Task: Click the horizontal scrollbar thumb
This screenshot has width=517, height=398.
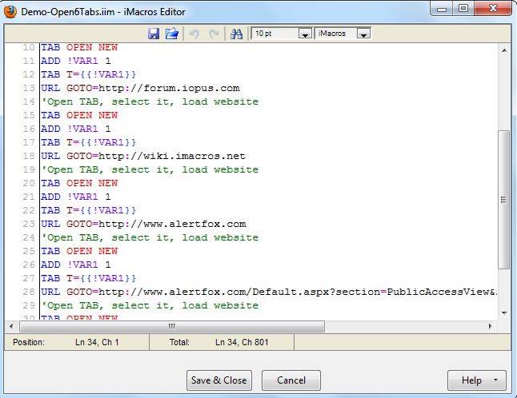Action: click(172, 326)
